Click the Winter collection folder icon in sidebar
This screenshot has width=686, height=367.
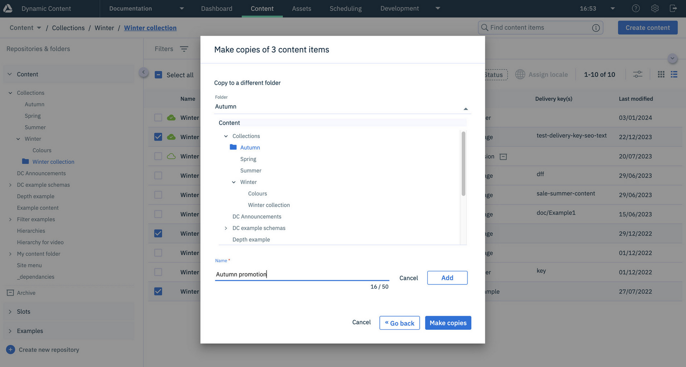tap(25, 161)
